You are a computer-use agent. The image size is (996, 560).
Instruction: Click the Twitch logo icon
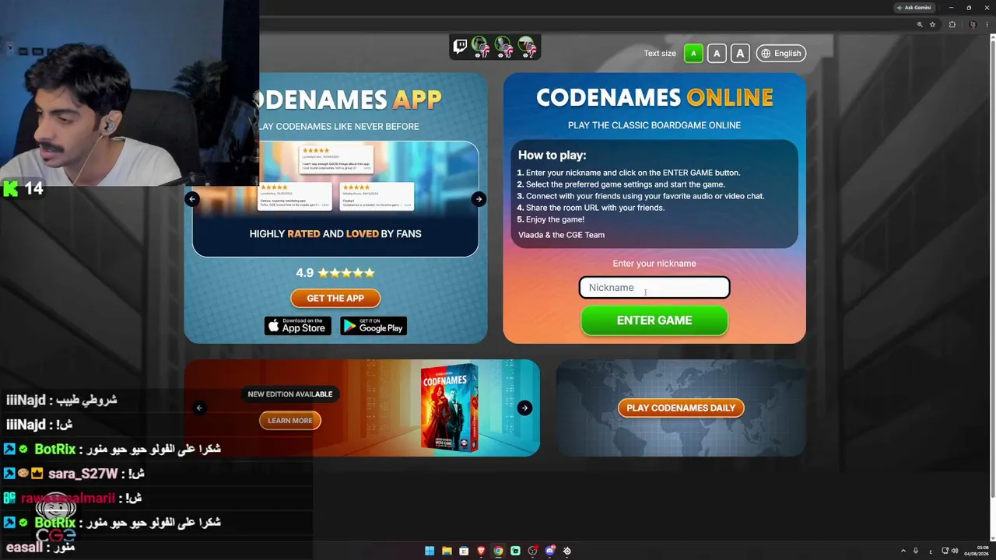(x=461, y=47)
